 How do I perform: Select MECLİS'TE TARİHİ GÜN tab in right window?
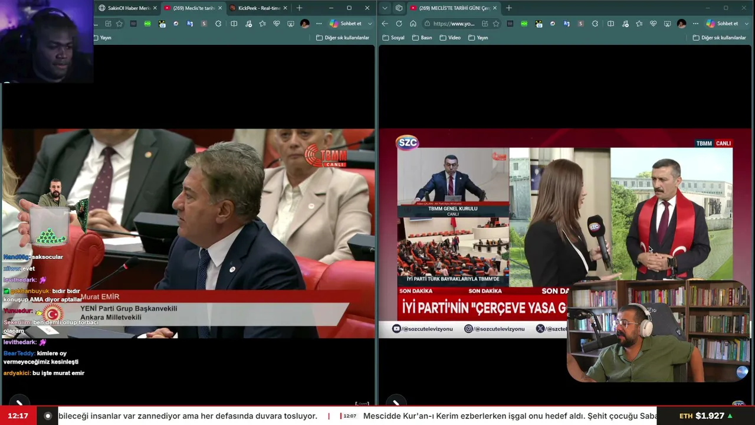coord(454,8)
